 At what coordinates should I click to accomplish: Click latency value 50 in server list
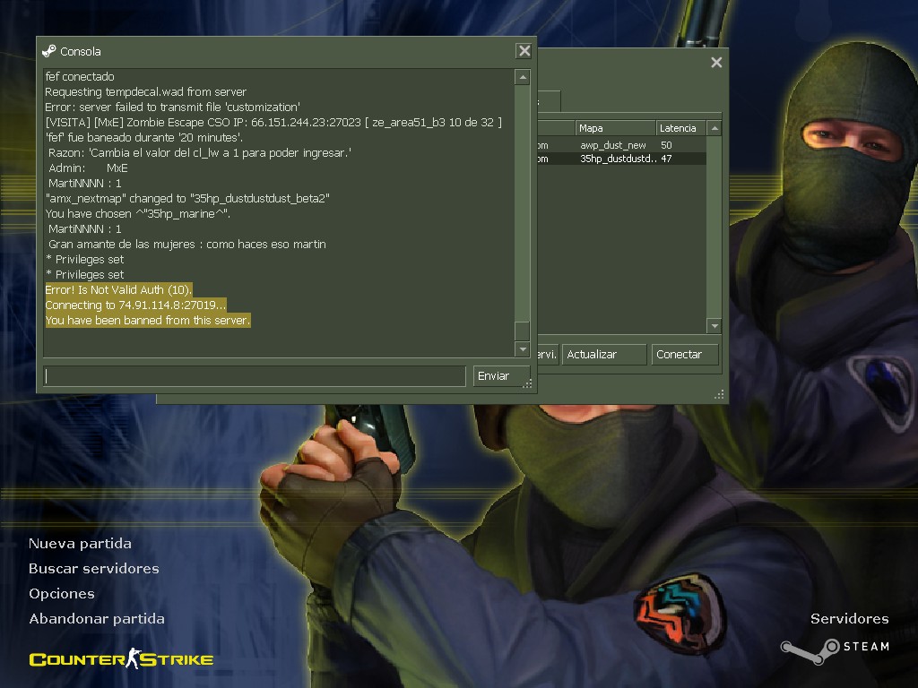666,145
